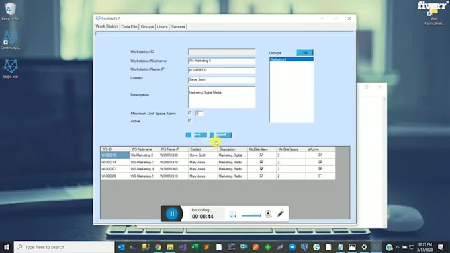The width and height of the screenshot is (450, 253).
Task: Toggle MinDiskAlarm checkbox for W-000014 row
Action: click(x=261, y=162)
